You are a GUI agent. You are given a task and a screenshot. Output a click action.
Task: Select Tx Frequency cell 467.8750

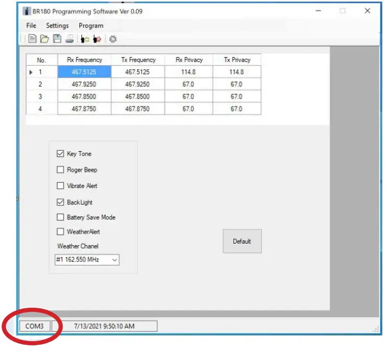[x=138, y=109]
